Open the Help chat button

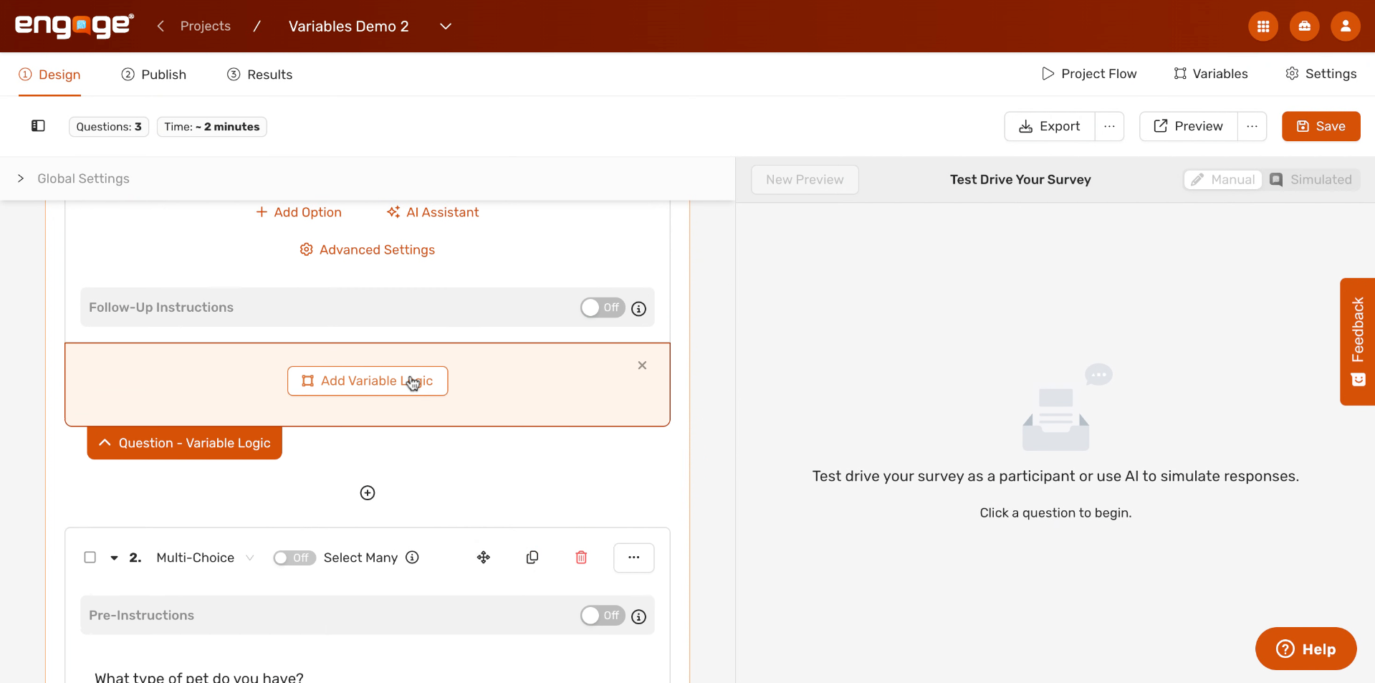(1305, 649)
